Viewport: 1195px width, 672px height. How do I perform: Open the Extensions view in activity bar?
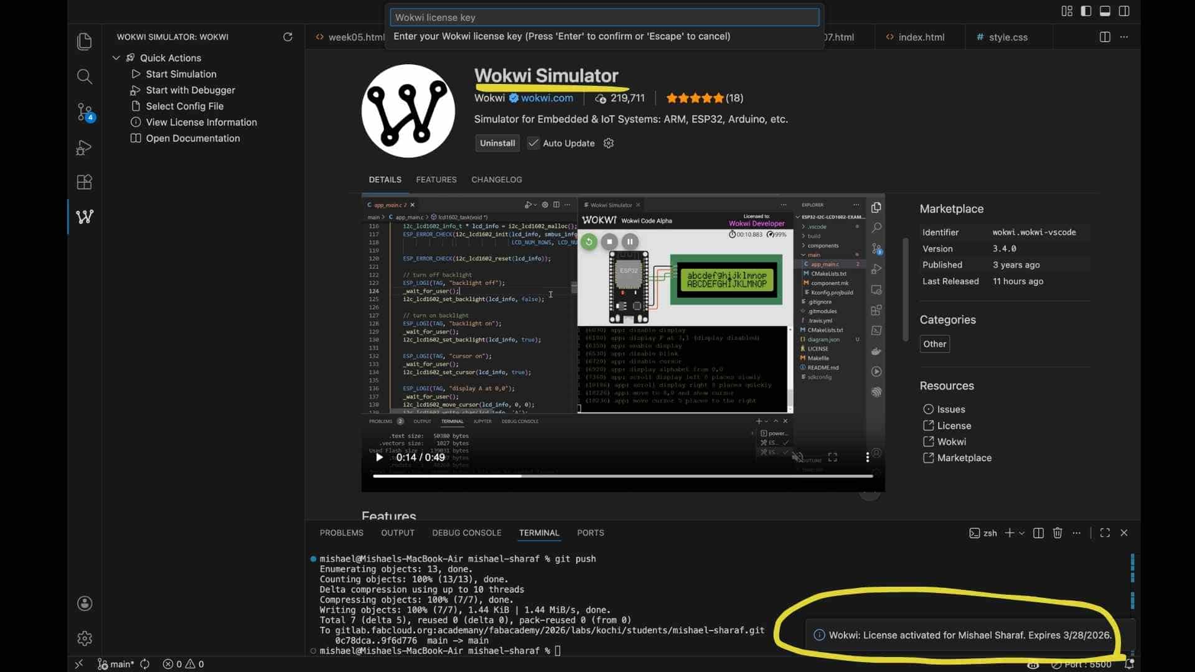pyautogui.click(x=85, y=182)
